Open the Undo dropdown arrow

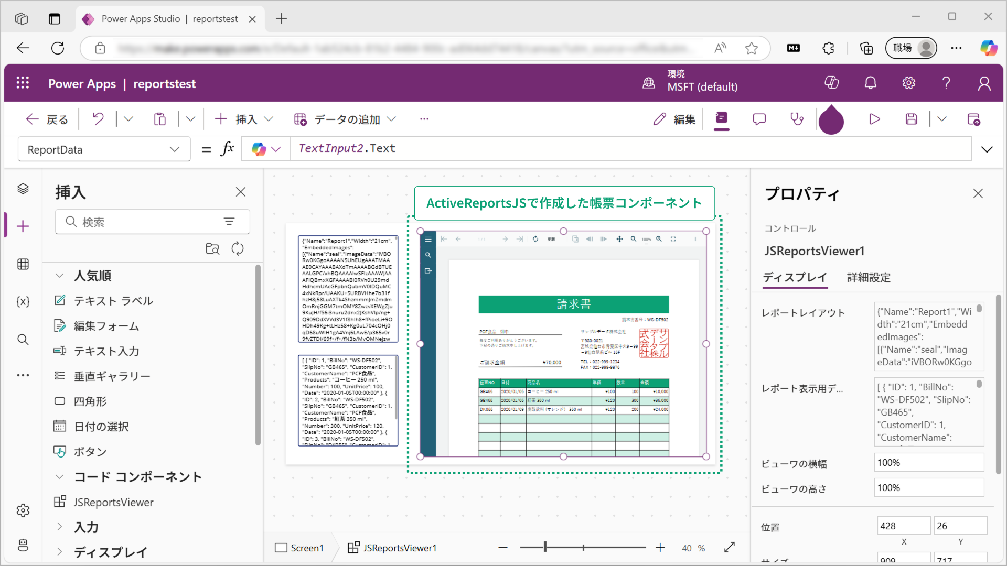(x=128, y=119)
